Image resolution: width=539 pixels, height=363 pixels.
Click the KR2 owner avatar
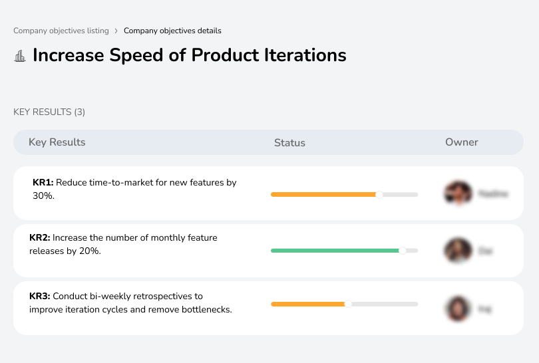tap(458, 251)
